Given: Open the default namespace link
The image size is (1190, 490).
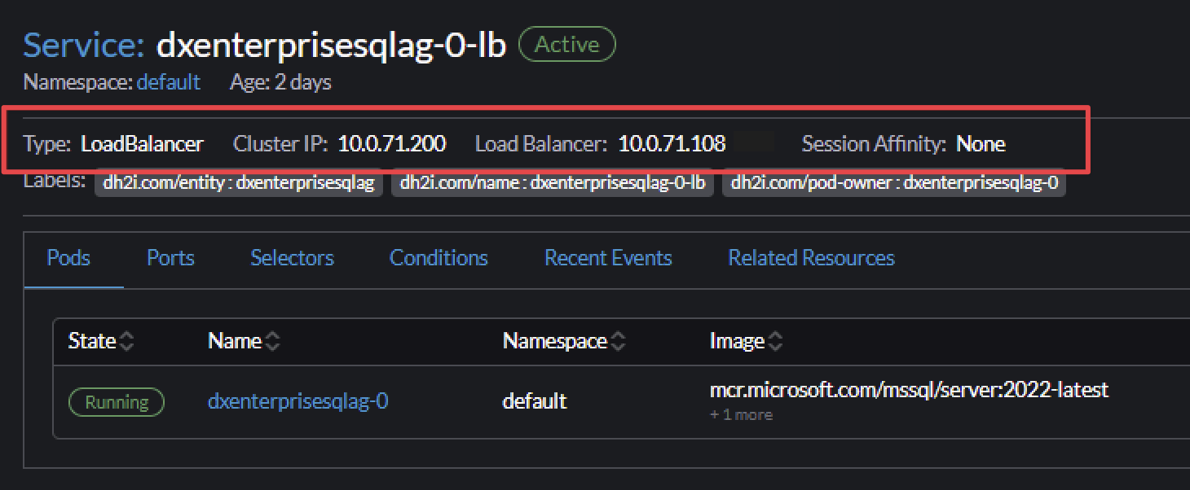Looking at the screenshot, I should click(x=168, y=82).
